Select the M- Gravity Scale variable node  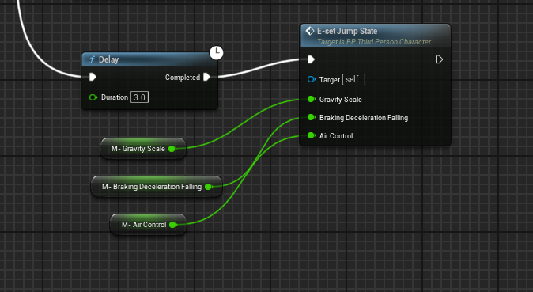click(x=143, y=149)
